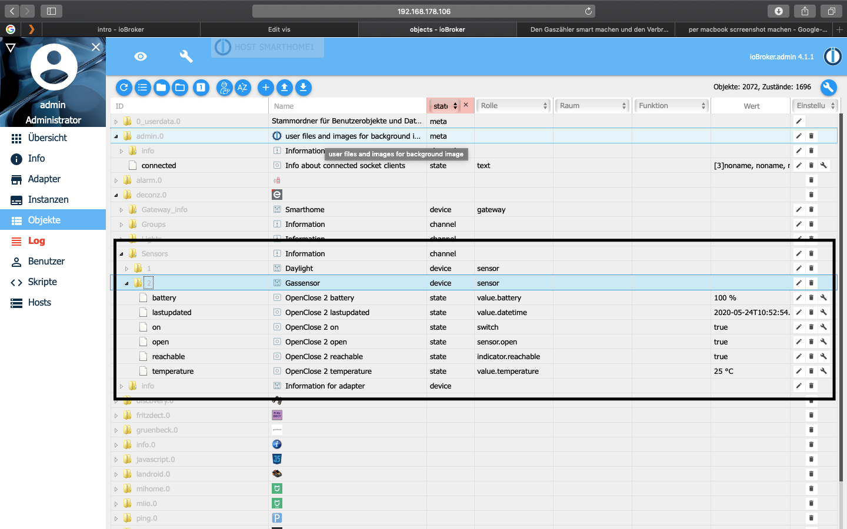Go to Instanzen in the sidebar
847x529 pixels.
coord(53,199)
